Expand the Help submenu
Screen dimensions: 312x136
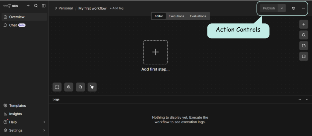tap(44, 122)
